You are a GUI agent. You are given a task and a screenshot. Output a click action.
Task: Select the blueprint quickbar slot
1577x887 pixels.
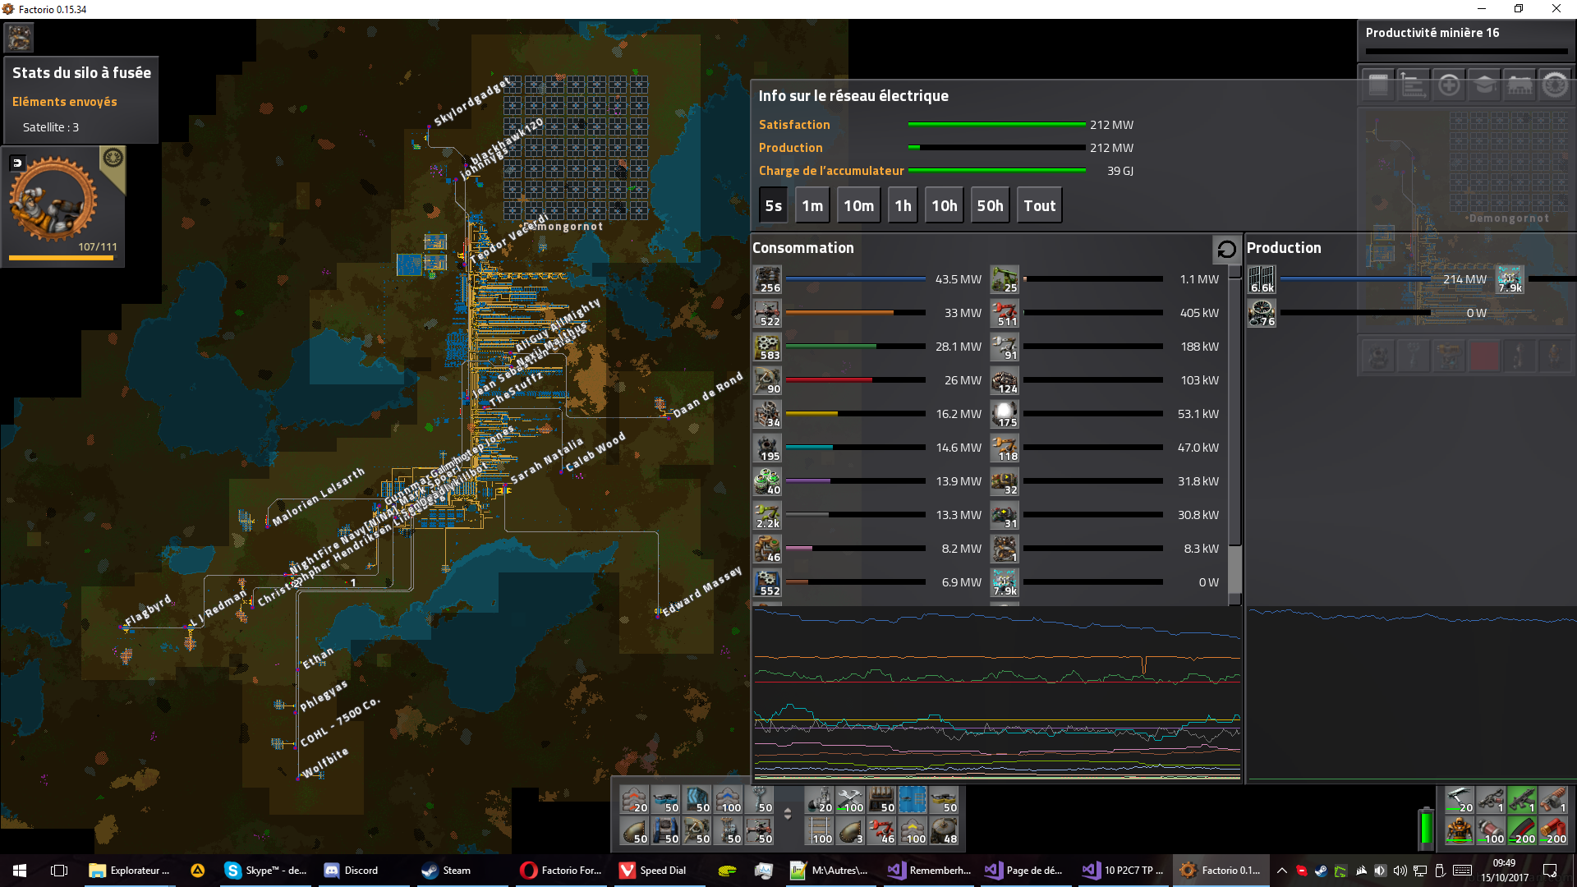point(913,800)
